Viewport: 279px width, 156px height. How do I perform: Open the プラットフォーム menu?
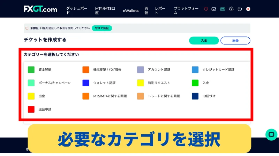(186, 10)
